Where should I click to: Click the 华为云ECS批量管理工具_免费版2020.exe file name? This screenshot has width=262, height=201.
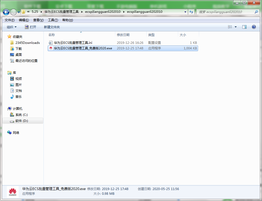click(83, 48)
